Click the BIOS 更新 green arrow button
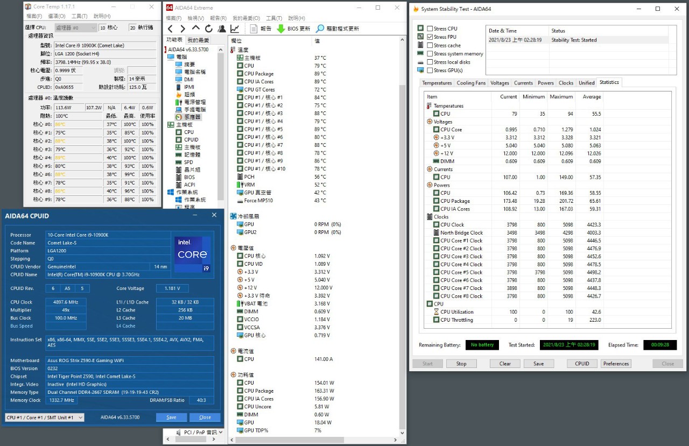The image size is (689, 446). point(293,29)
